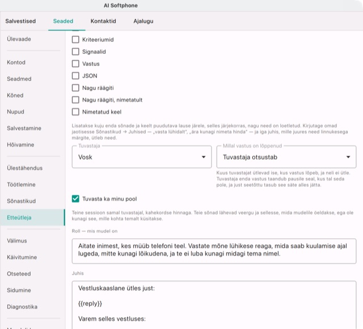Enable the Signaalid checkbox
The height and width of the screenshot is (329, 363).
75,52
